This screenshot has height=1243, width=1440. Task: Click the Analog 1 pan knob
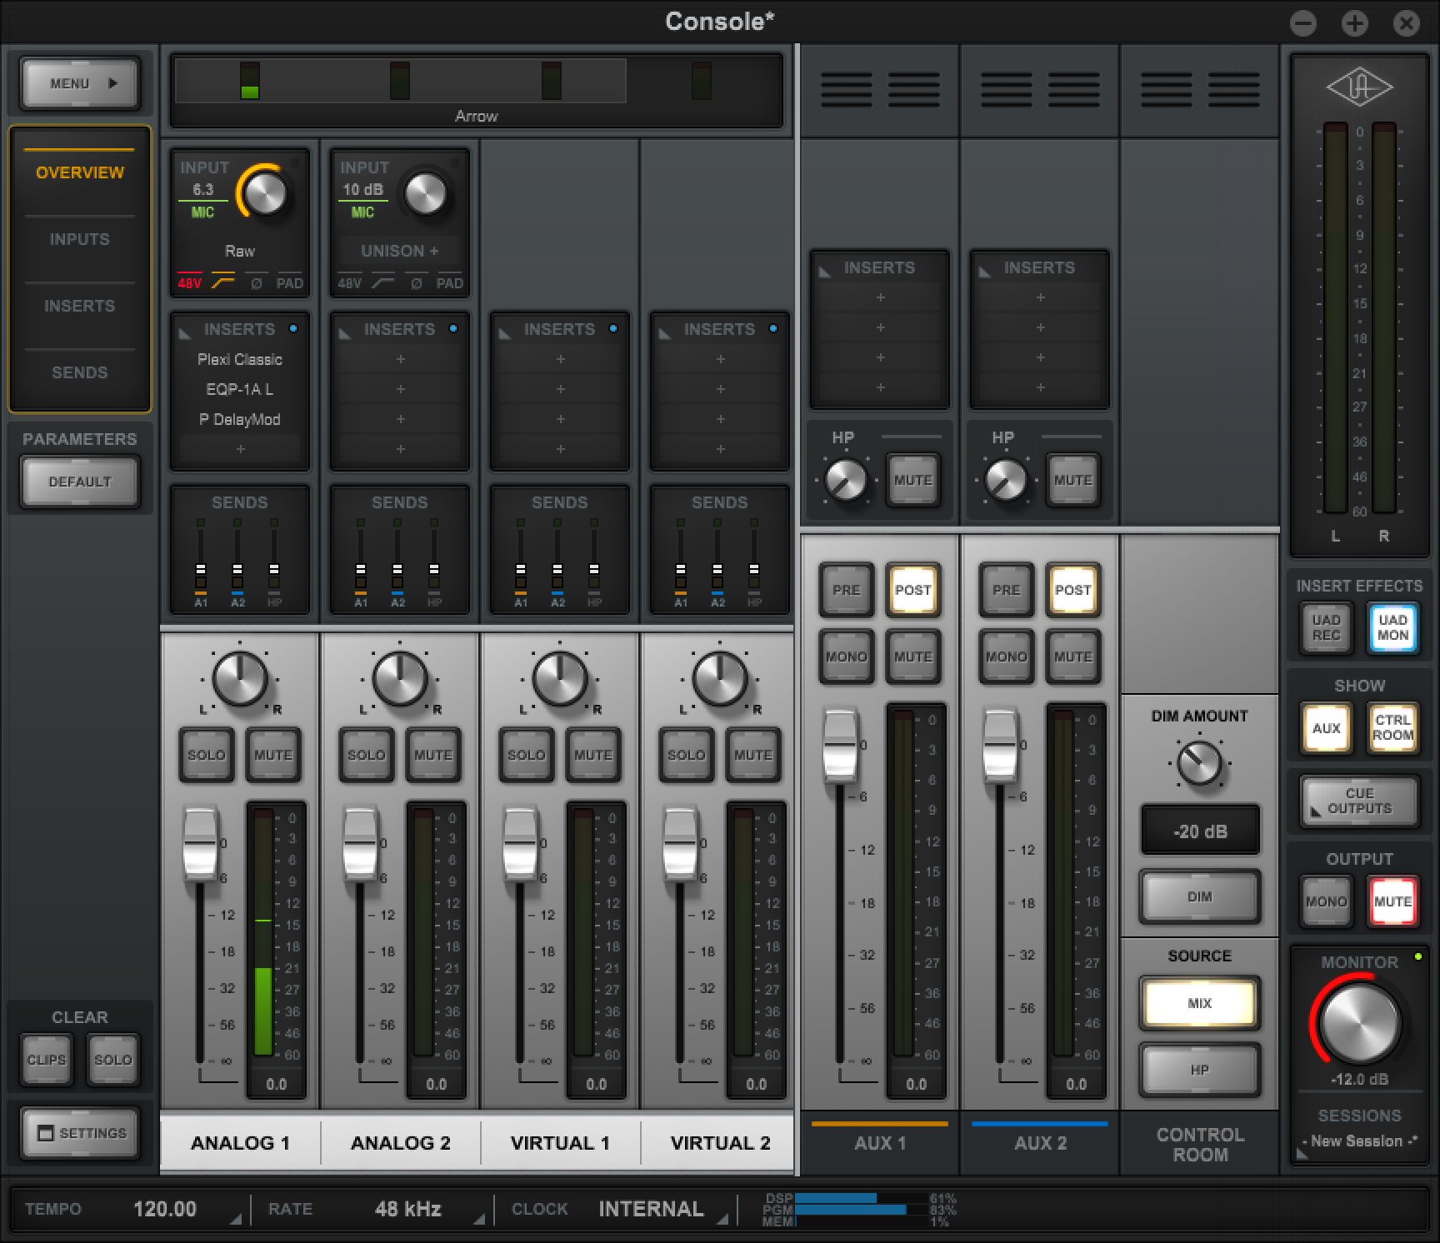coord(240,678)
